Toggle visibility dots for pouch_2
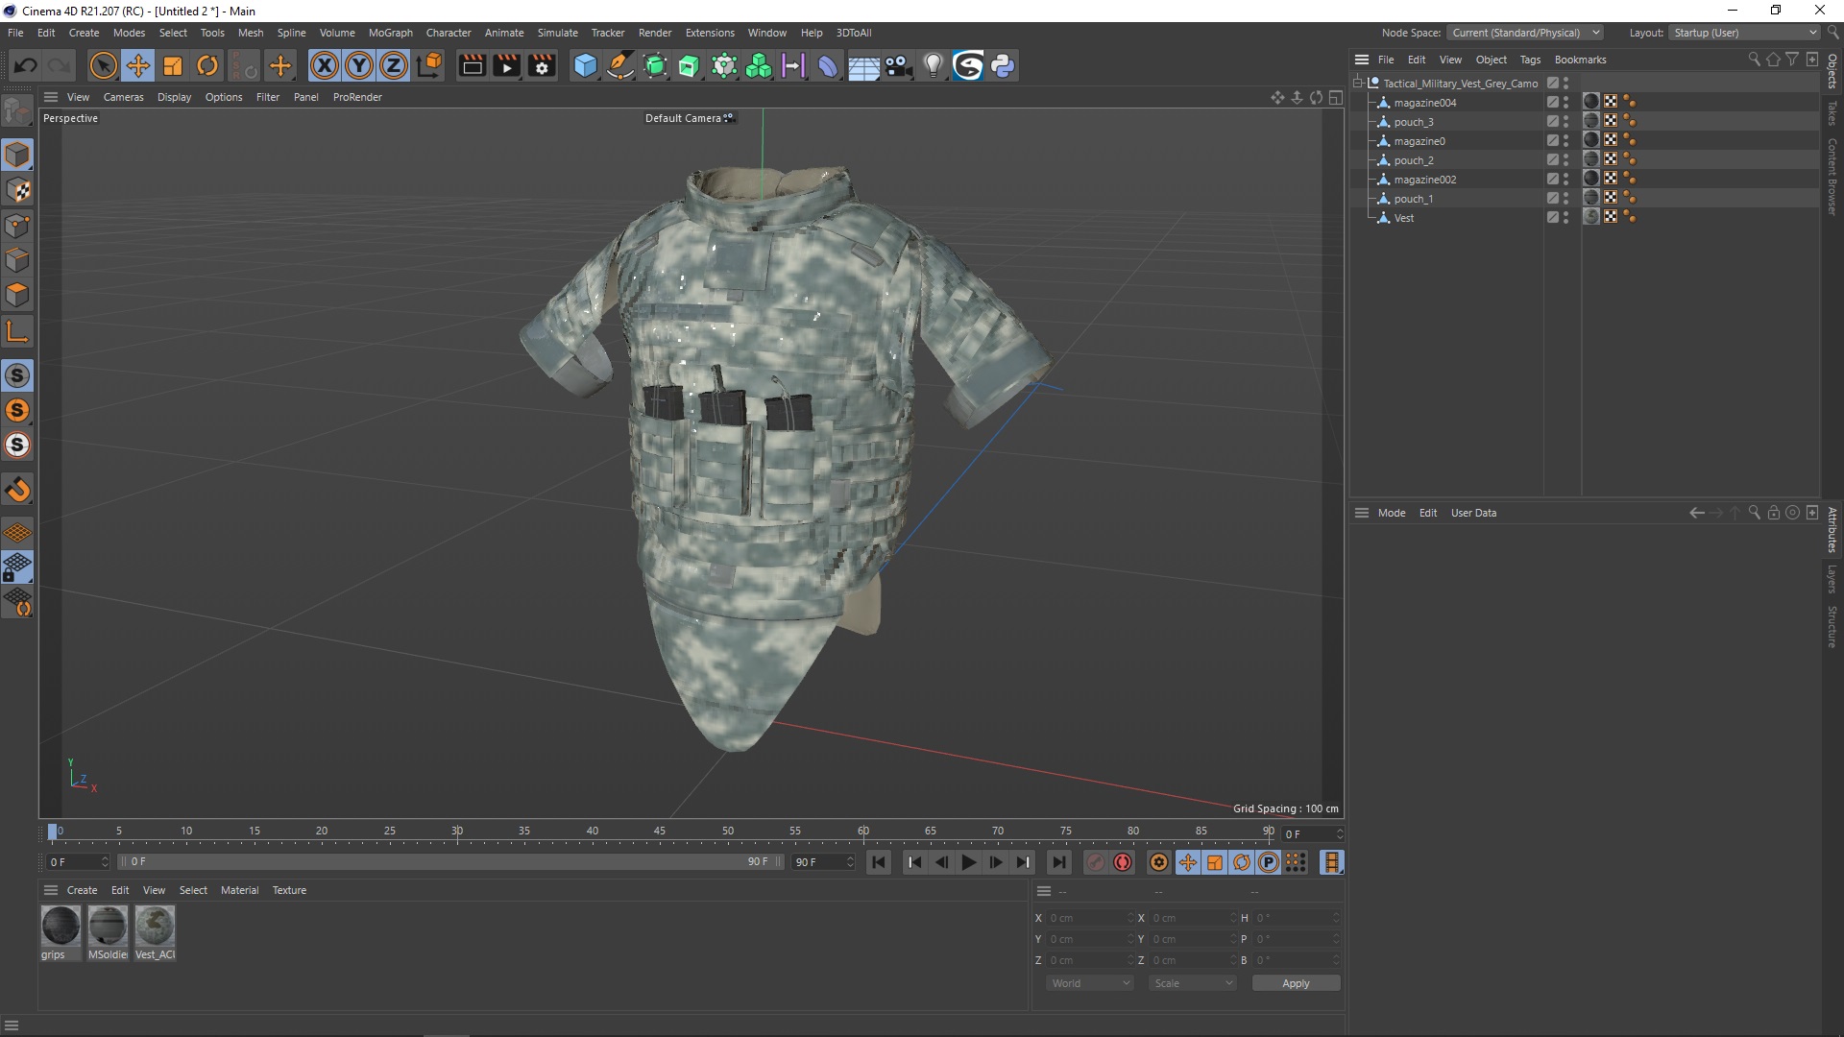 click(x=1565, y=159)
